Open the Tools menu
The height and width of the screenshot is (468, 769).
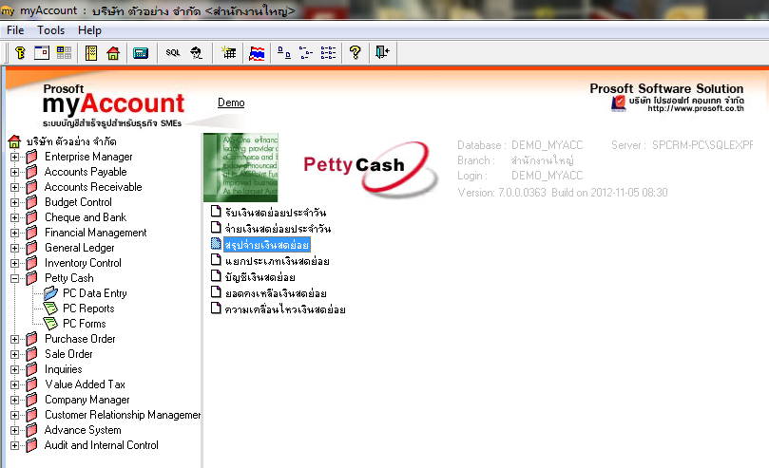51,30
